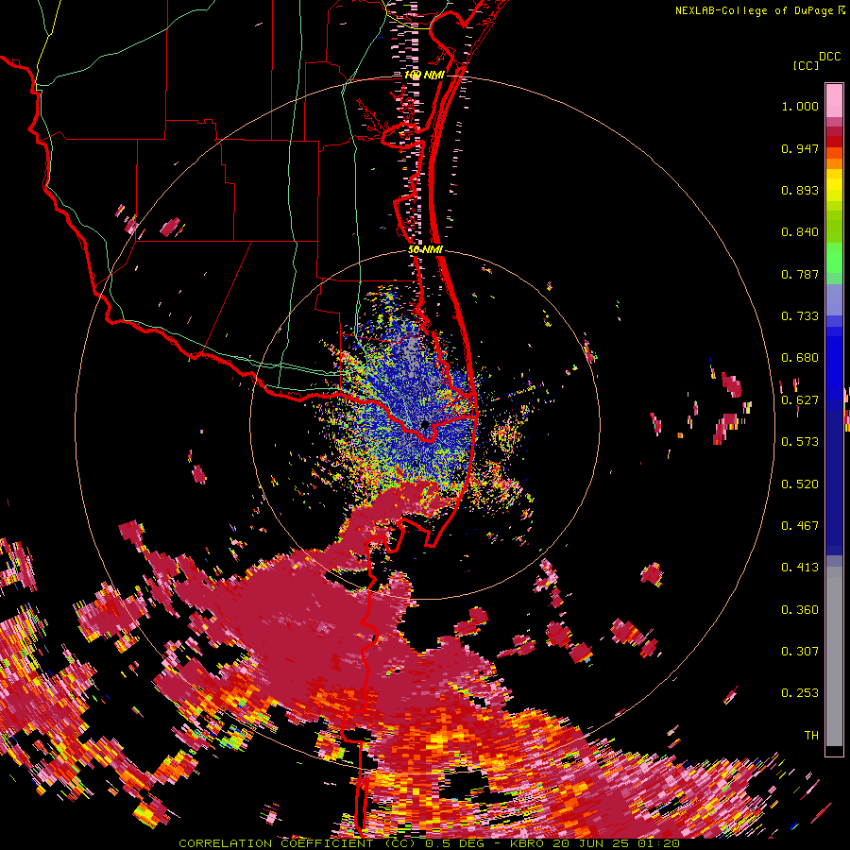The image size is (850, 850).
Task: Select the 0.947 legend value
Action: (800, 148)
